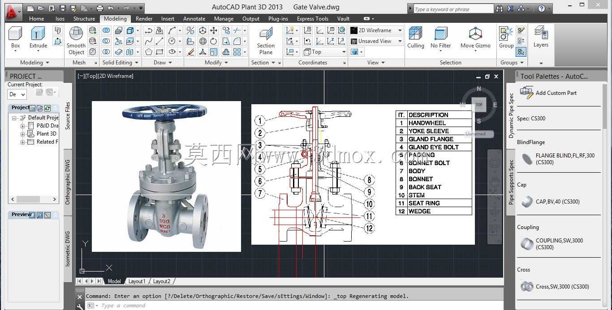Open the Annotate ribbon tab

(x=194, y=19)
